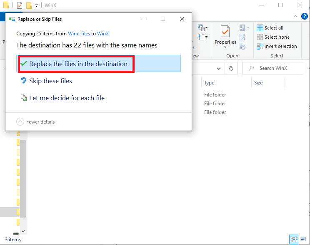This screenshot has width=310, height=245.
Task: Click the blue skip arrow icon
Action: click(x=23, y=81)
